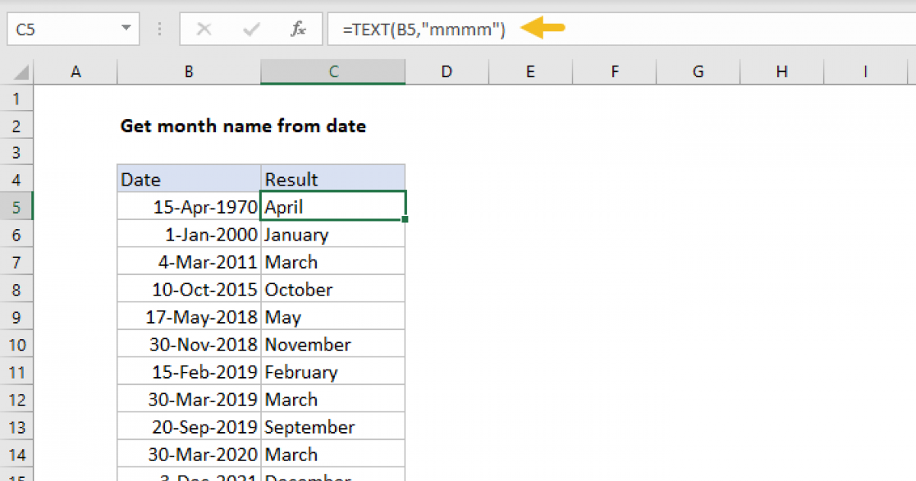Click the formula bar text =TEXT(B5,"mmmm")
This screenshot has width=916, height=481.
[x=424, y=30]
